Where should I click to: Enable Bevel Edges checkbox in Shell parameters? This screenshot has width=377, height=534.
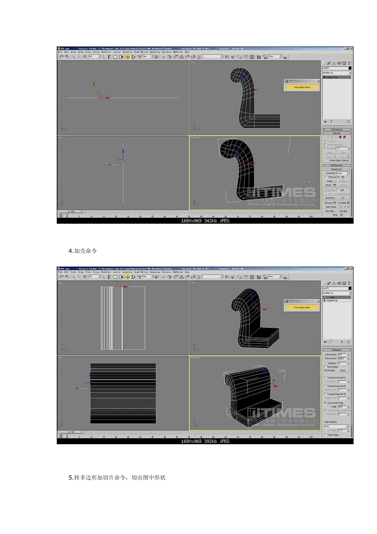click(325, 367)
